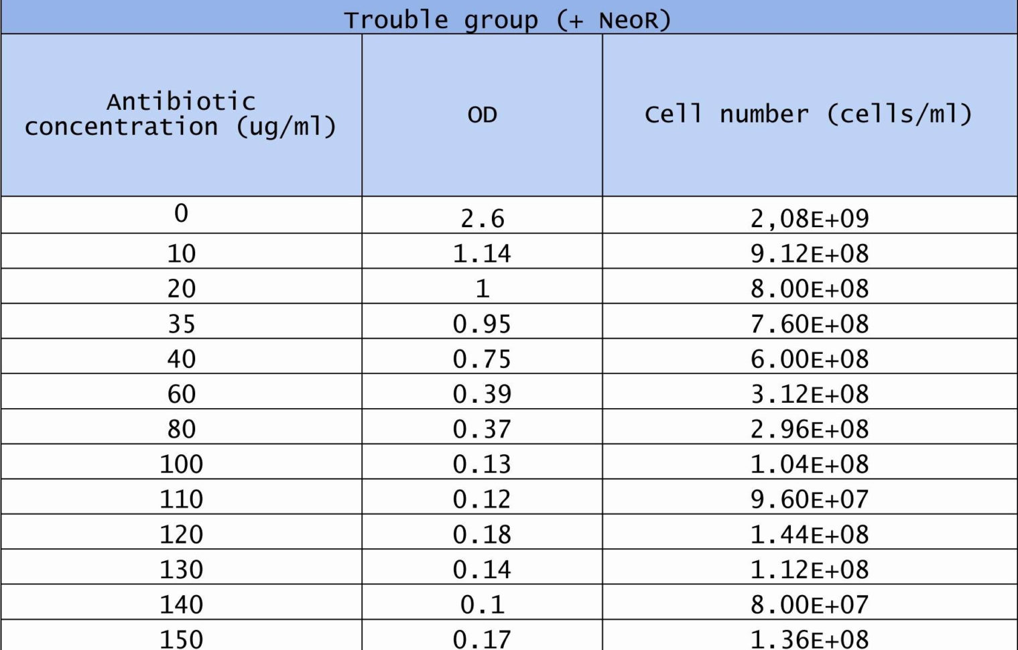Select the OD cell showing 0.18
This screenshot has height=650, width=1018.
point(482,534)
